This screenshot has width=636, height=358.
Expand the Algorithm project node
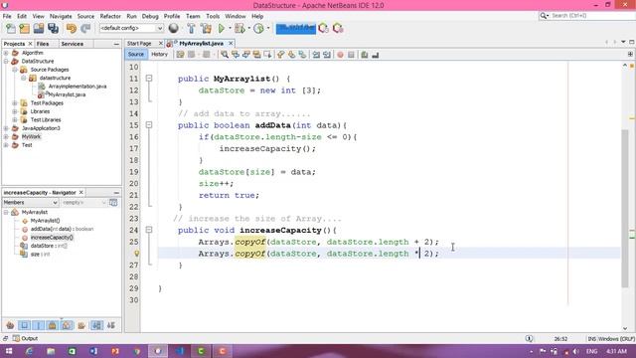6,53
